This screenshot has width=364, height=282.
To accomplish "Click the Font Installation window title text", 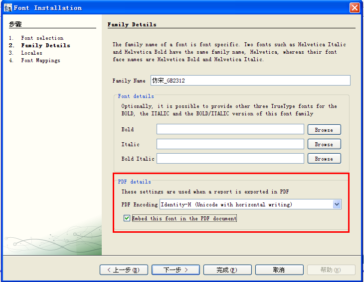I will coord(48,7).
